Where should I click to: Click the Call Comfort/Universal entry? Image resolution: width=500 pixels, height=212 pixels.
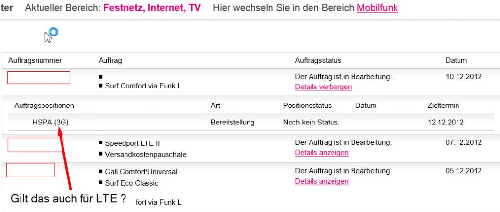click(141, 172)
